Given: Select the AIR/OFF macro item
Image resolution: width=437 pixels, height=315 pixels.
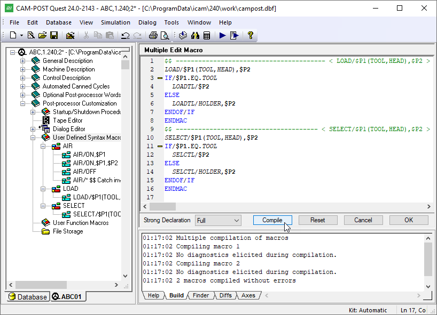Looking at the screenshot, I should 84,172.
